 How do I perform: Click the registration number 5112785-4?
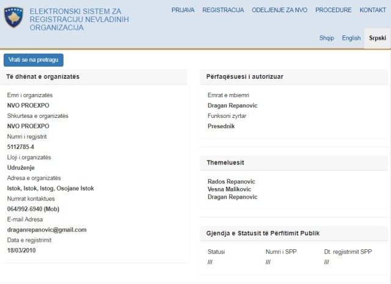coord(21,147)
